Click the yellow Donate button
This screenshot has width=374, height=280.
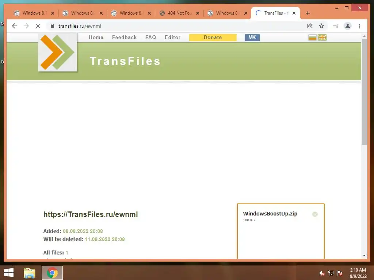(213, 38)
